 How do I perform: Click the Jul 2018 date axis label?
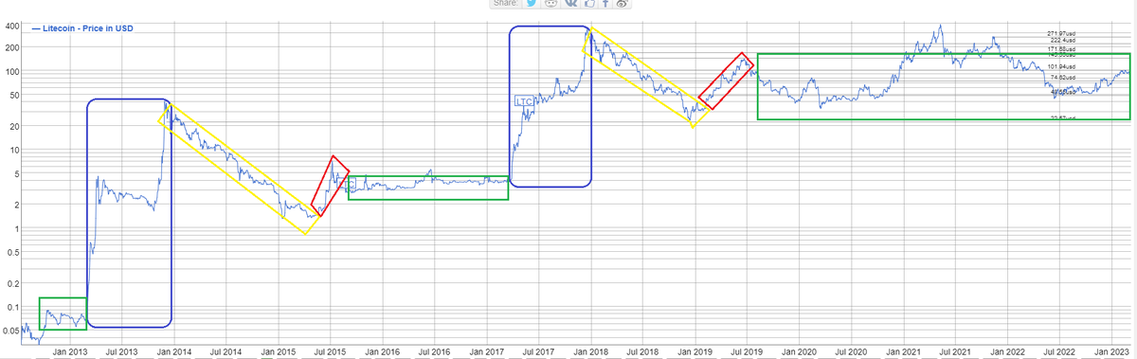(x=643, y=351)
